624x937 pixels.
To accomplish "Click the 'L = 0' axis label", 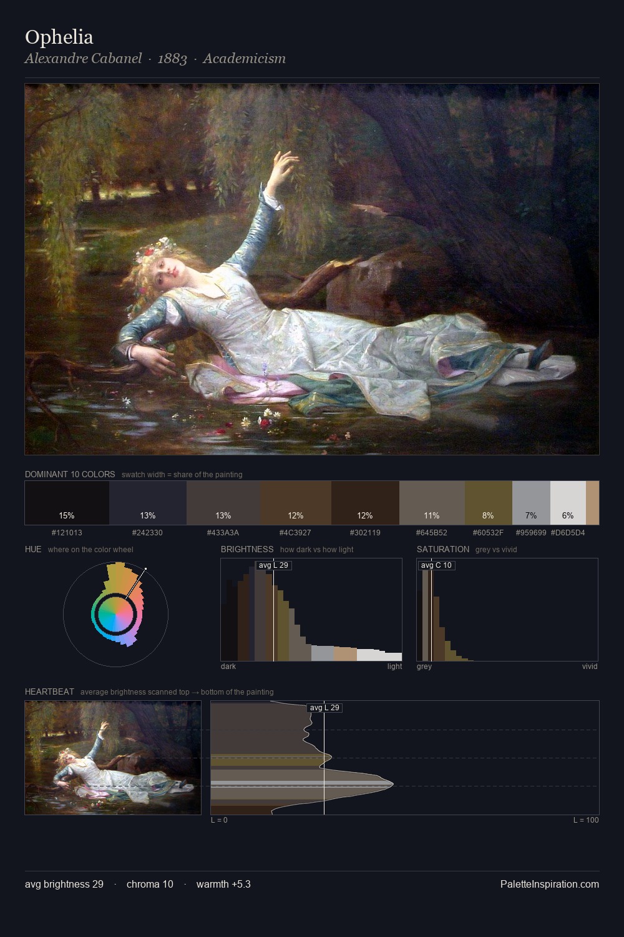I will pos(219,820).
